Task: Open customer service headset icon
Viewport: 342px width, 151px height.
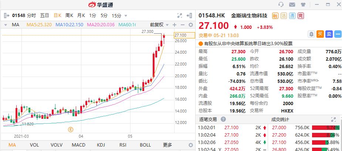Action: coord(281,4)
